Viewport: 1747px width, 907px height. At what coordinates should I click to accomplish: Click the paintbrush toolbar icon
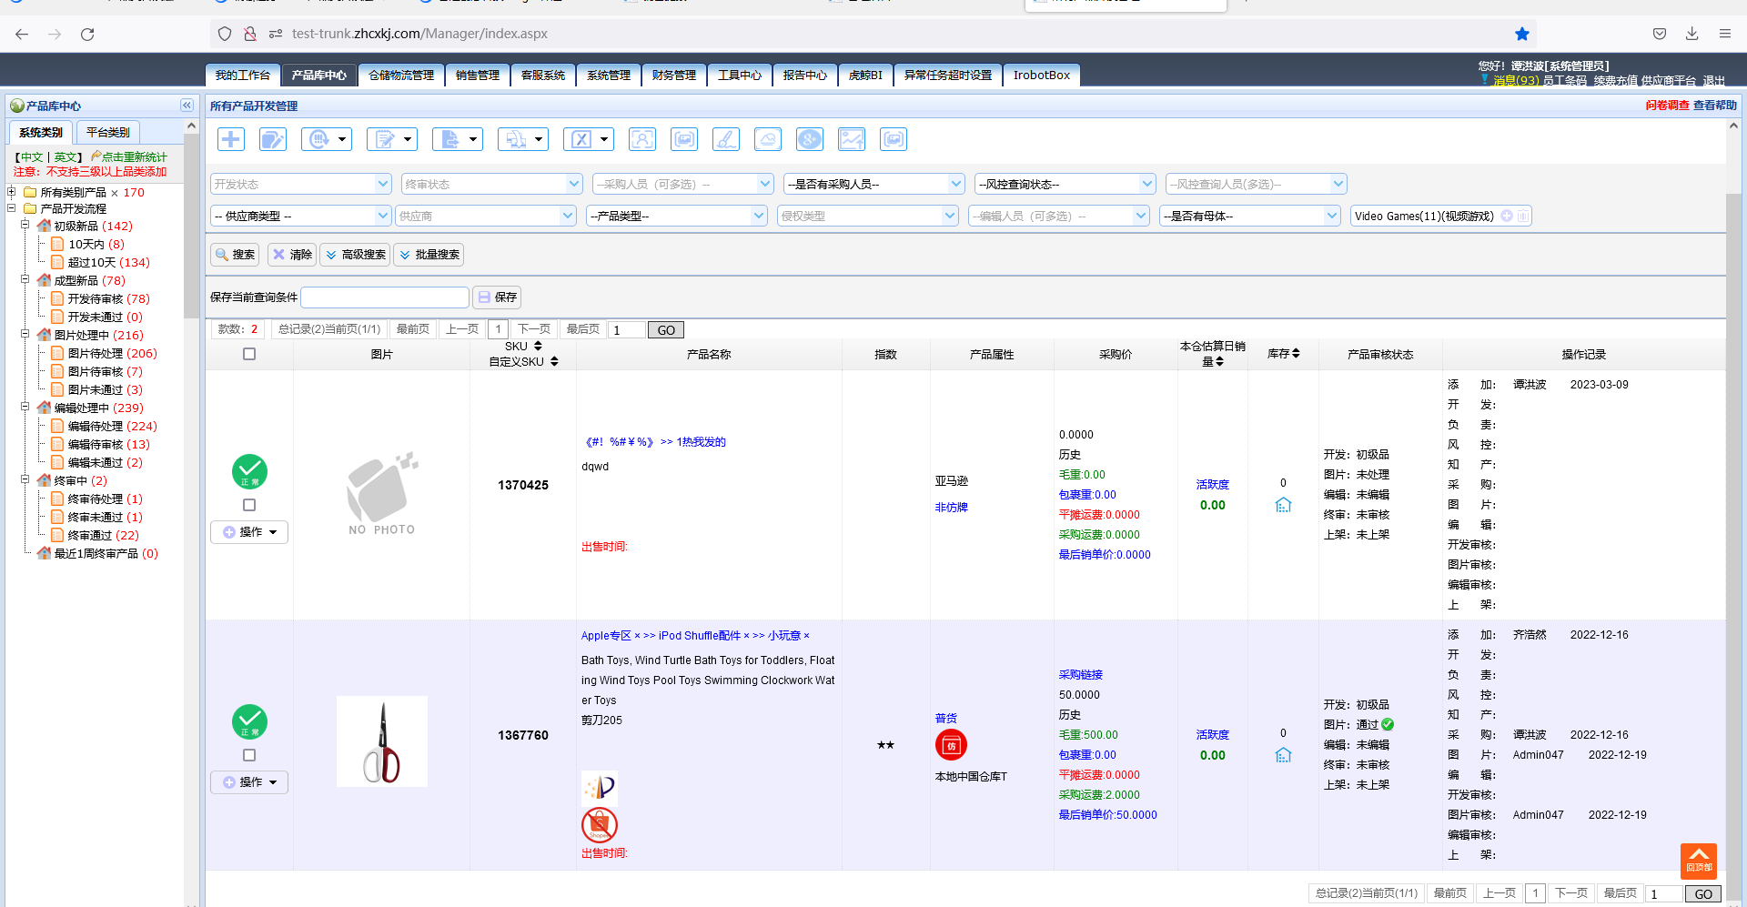pos(726,139)
